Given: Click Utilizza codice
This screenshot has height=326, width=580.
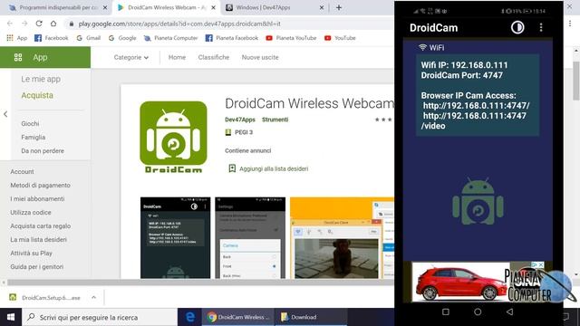Looking at the screenshot, I should 31,213.
